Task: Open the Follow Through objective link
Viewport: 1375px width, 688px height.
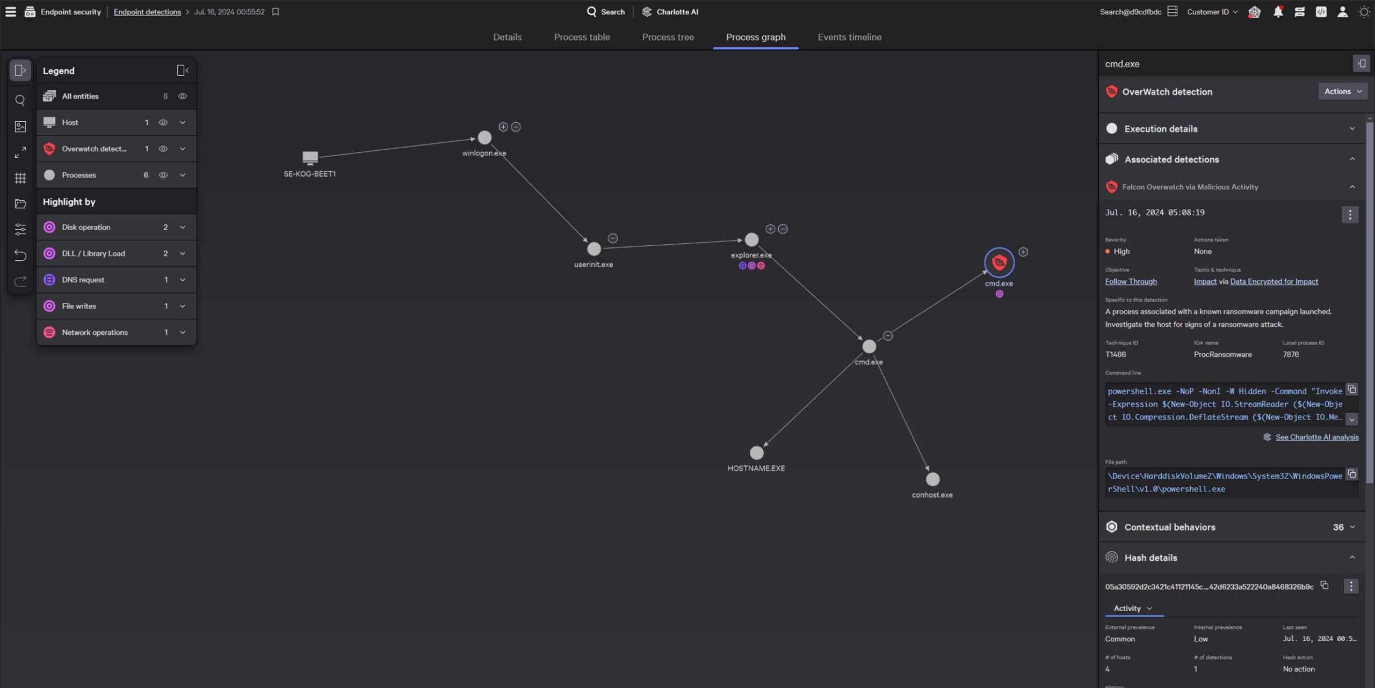Action: (x=1131, y=281)
